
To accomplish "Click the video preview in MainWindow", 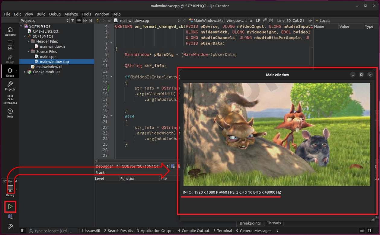I will tap(277, 134).
